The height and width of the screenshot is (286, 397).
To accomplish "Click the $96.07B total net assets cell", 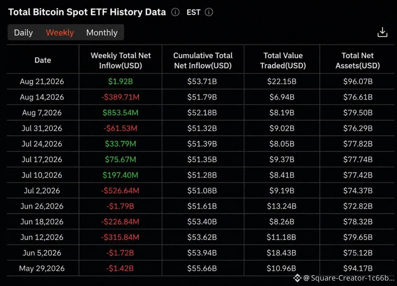I will 358,82.
